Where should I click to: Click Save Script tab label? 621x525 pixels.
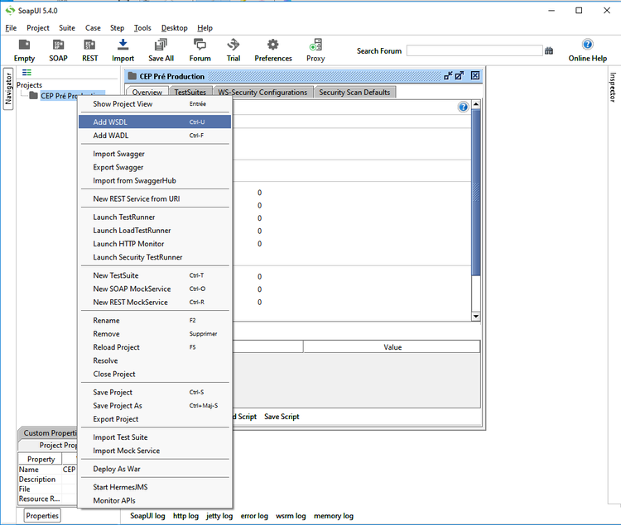point(282,417)
